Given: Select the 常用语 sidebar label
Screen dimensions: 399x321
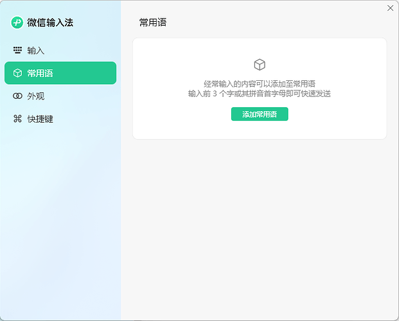Looking at the screenshot, I should tap(40, 73).
